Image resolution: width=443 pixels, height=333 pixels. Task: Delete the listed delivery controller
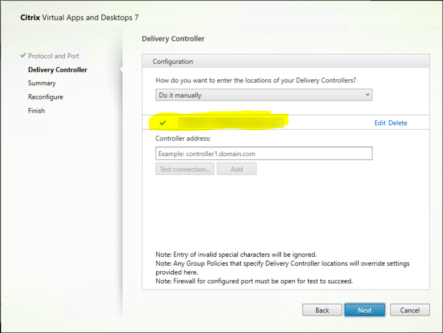(x=398, y=123)
